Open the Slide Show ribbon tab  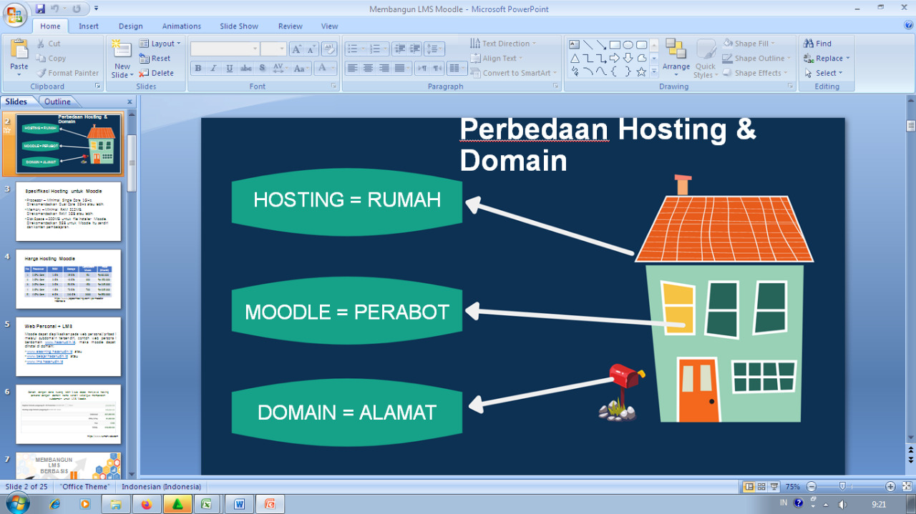[x=238, y=26]
